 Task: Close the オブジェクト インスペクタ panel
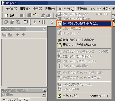[45, 90]
